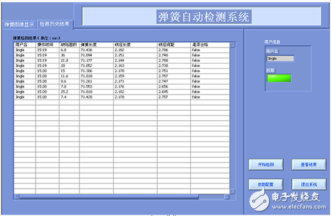Click the 查看结果 button
This screenshot has height=216, width=331.
coord(308,165)
